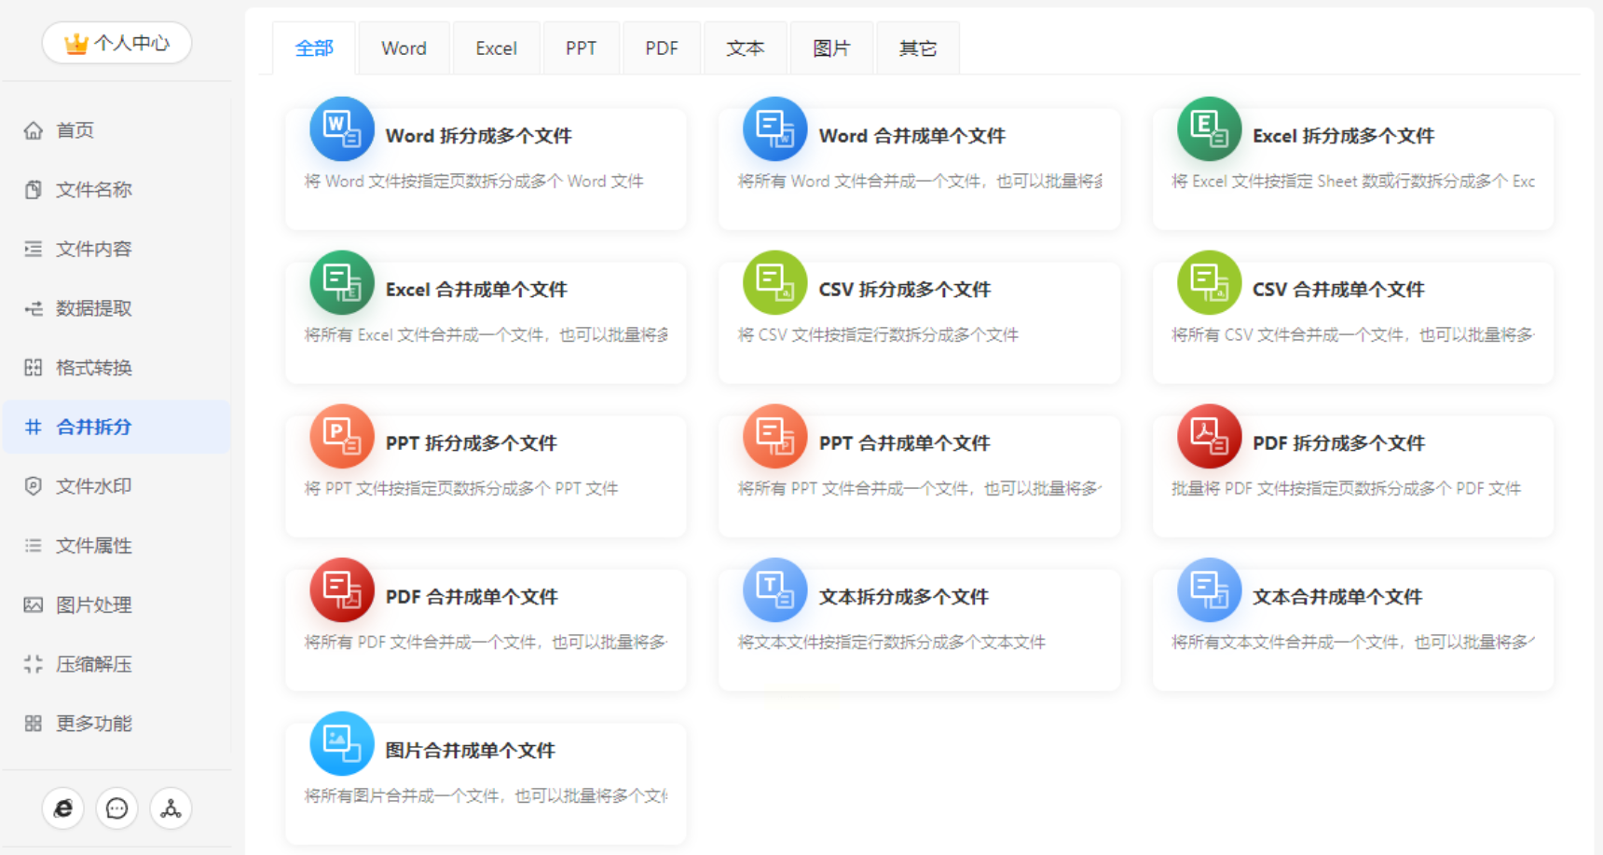Open the 个人中心 button
The image size is (1603, 855).
click(x=116, y=43)
